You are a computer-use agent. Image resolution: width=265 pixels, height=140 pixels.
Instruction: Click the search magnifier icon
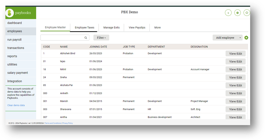click(86, 38)
